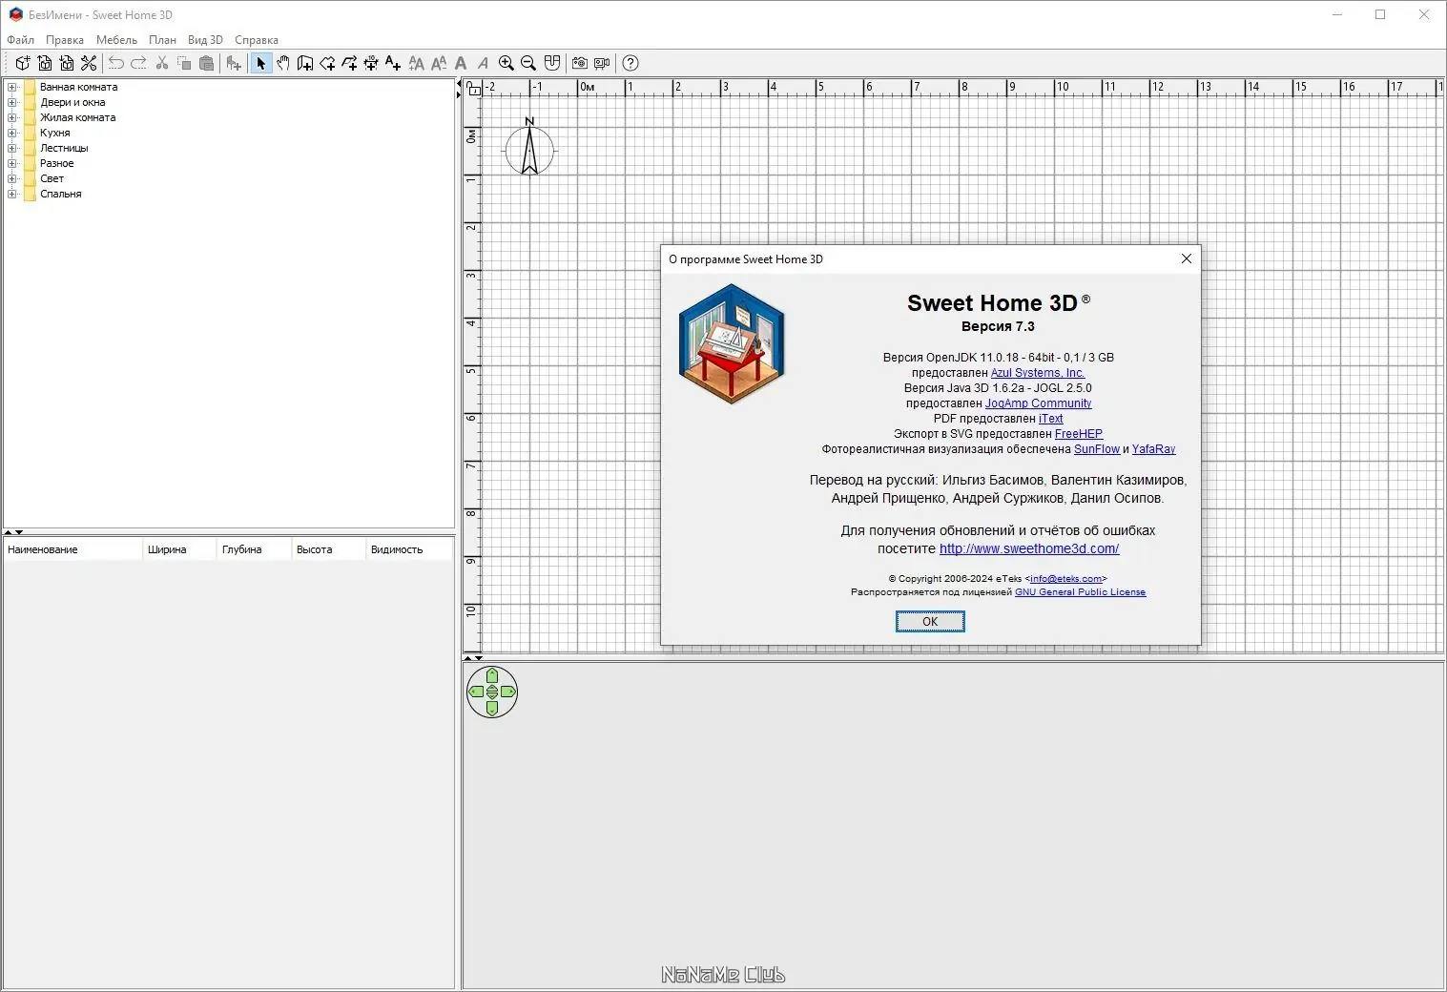Open the План menu

[x=162, y=40]
